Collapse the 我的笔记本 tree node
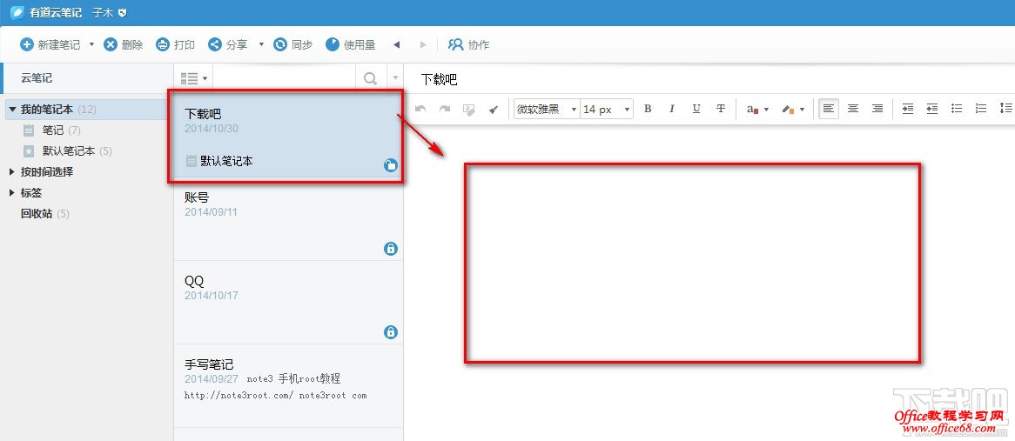This screenshot has width=1015, height=441. 12,110
